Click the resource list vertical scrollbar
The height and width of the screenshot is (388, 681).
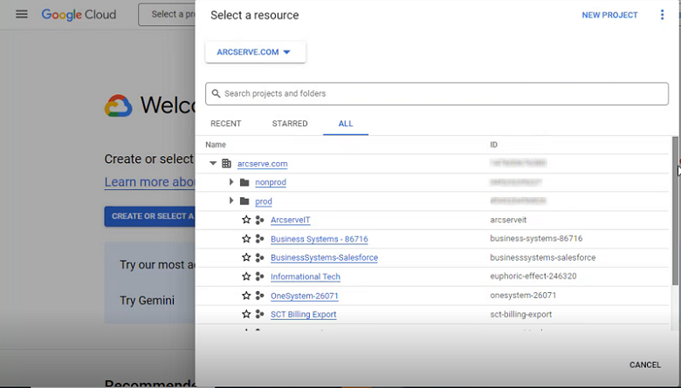(x=675, y=210)
